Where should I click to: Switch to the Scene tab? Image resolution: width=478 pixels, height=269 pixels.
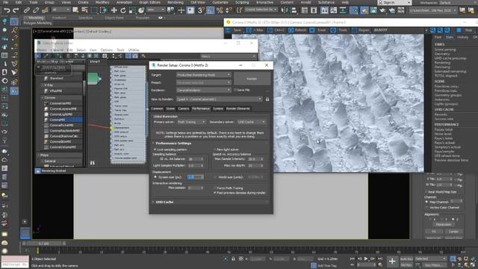tap(170, 108)
